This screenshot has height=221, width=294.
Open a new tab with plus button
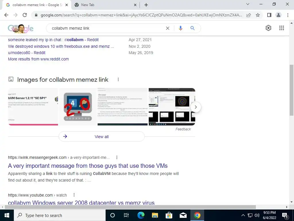[x=146, y=5]
